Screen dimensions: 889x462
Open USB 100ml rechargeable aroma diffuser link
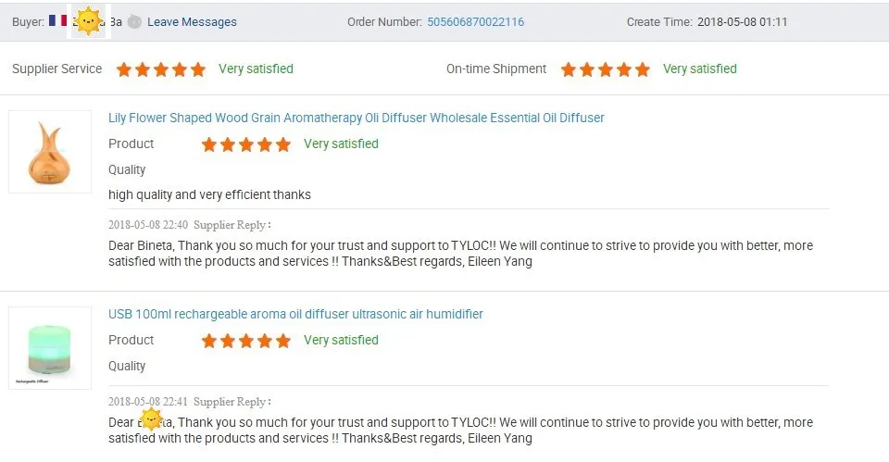[295, 314]
